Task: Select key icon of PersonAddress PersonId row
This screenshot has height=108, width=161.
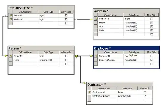Action: pyautogui.click(x=11, y=16)
